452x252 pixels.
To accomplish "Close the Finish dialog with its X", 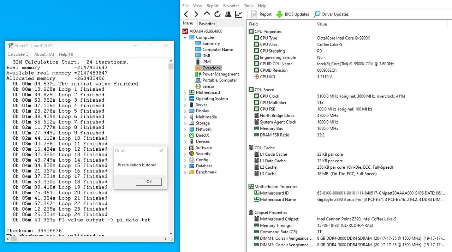I will click(x=162, y=150).
